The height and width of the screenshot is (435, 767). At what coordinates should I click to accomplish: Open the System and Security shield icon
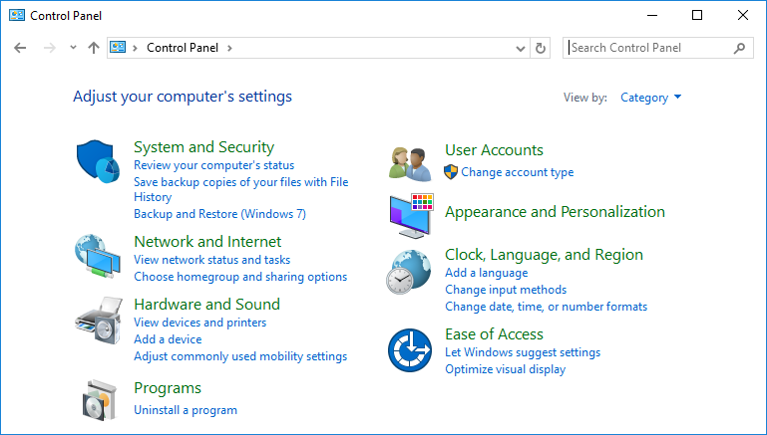click(x=99, y=161)
